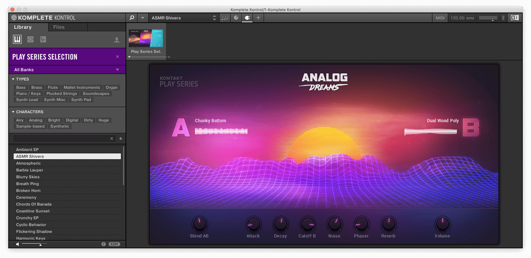Select the Ambient EP preset
This screenshot has width=531, height=258.
[67, 149]
